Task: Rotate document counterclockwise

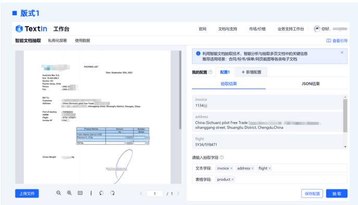Action: 101,193
